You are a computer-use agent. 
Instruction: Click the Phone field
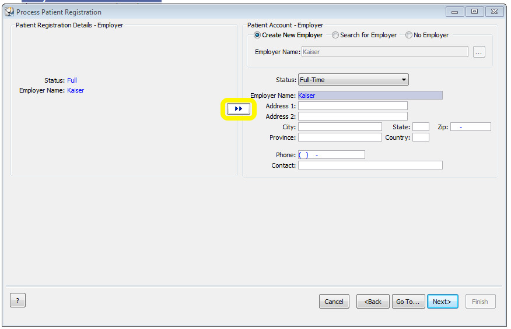coord(331,154)
